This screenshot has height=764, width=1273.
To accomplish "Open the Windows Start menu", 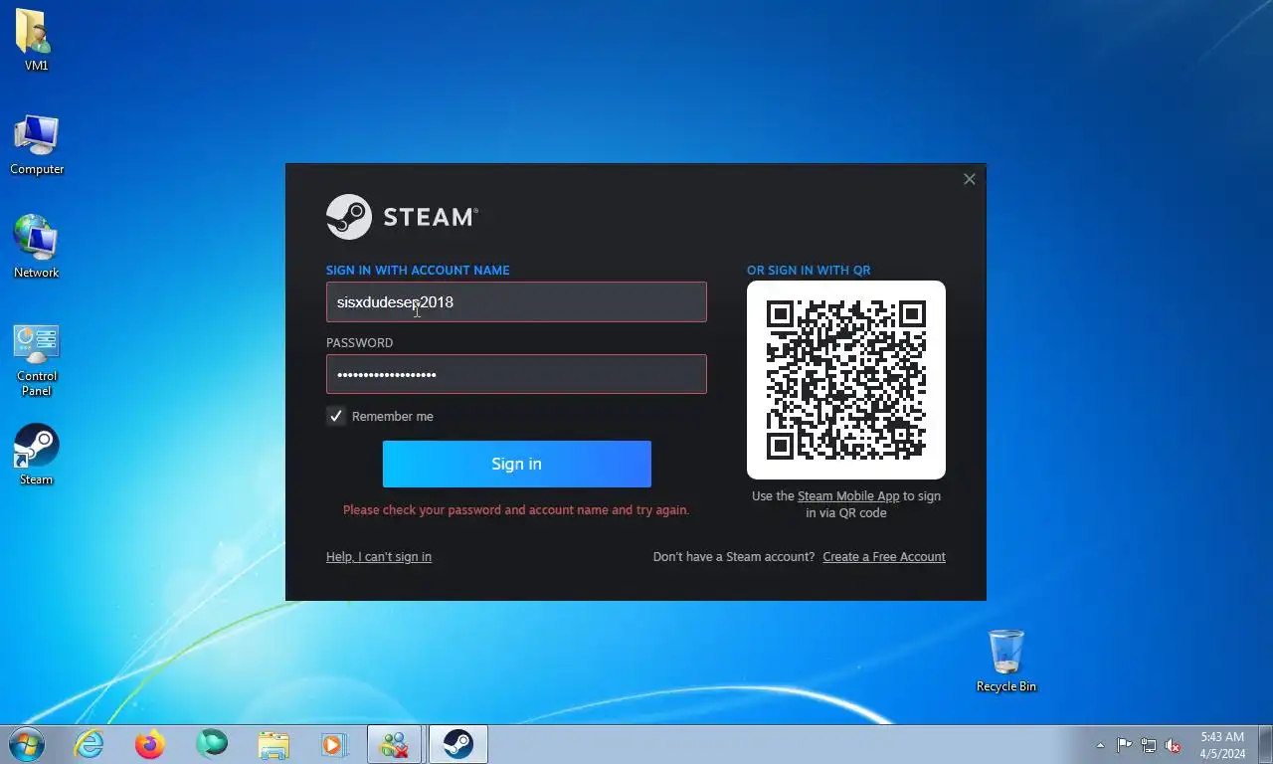I will (27, 744).
